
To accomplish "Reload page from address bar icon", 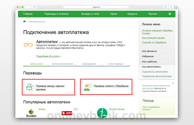I will point(128,7).
